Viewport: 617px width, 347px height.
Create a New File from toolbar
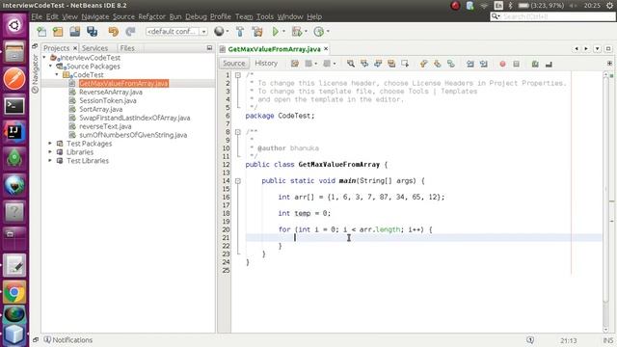coord(41,32)
